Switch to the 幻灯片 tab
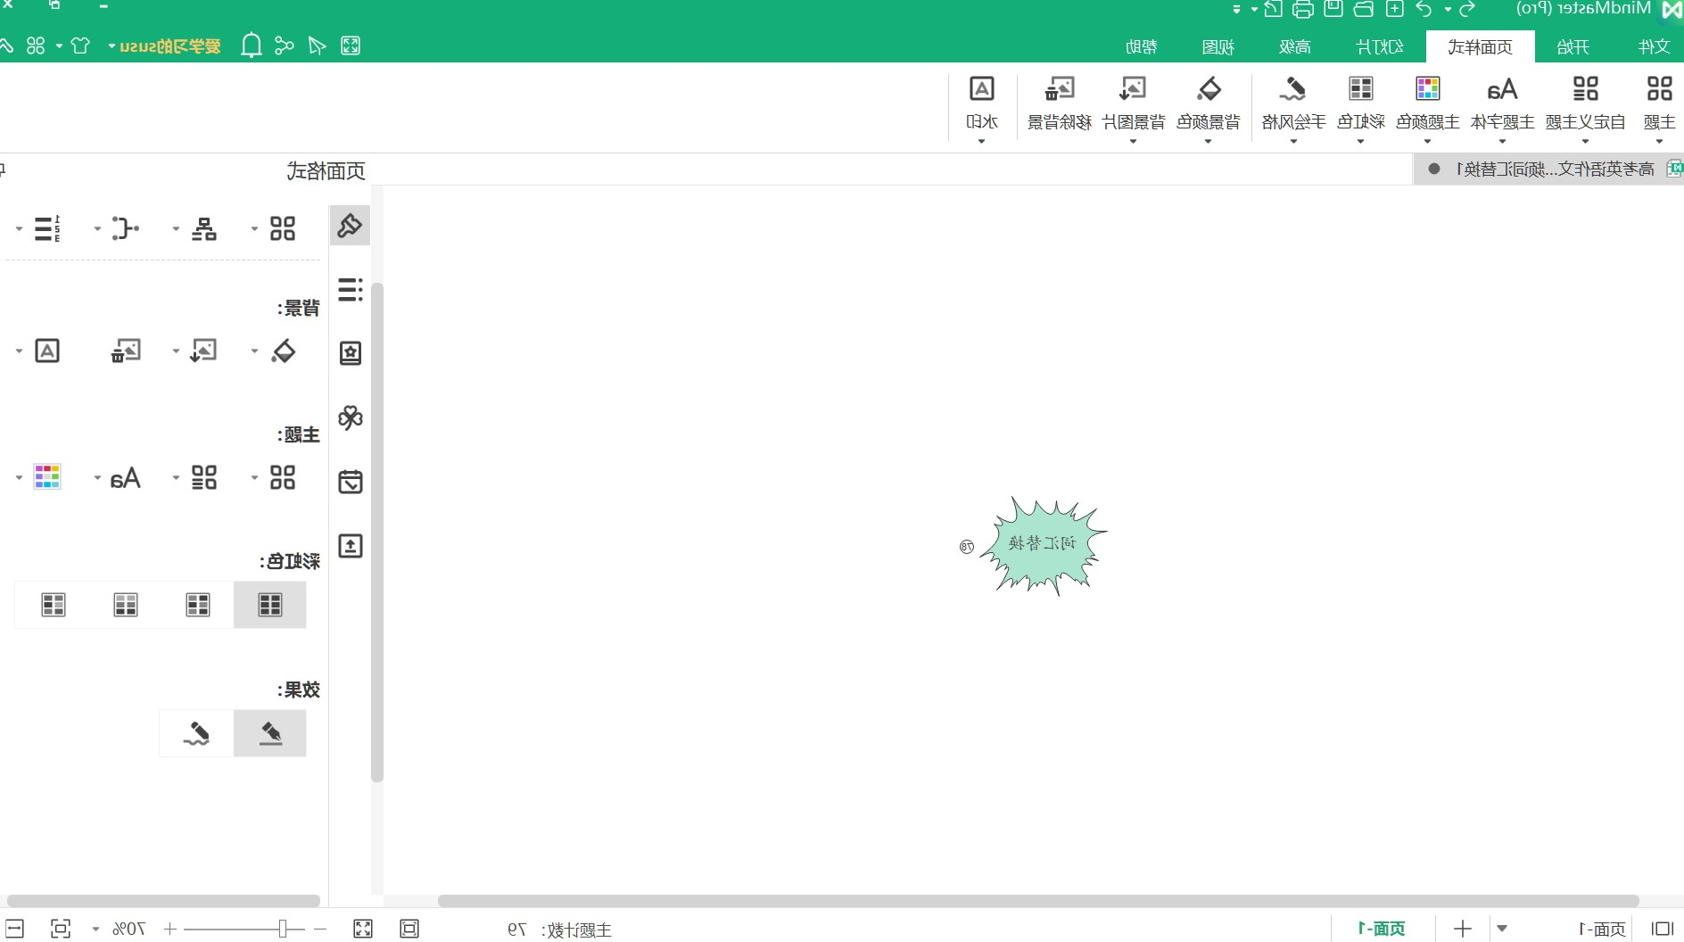This screenshot has width=1684, height=942. (1379, 46)
